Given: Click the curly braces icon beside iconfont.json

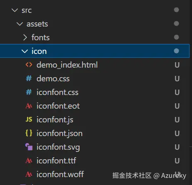Looking at the screenshot, I should coord(29,133).
